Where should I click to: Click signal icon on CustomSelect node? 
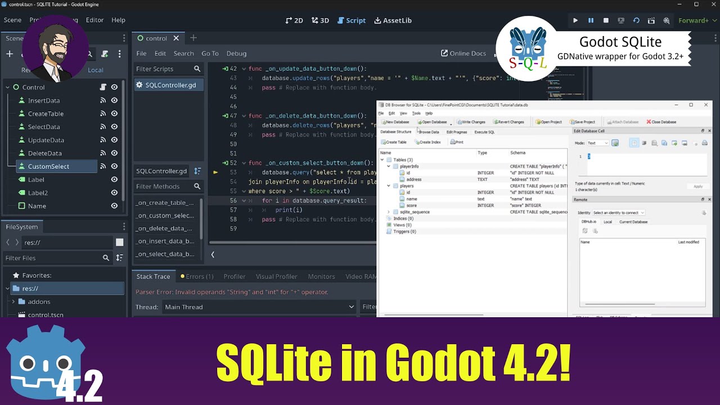tap(103, 166)
